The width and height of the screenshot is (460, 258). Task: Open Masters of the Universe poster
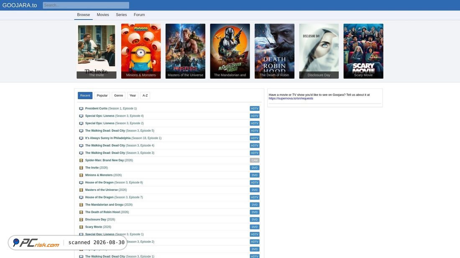click(185, 51)
